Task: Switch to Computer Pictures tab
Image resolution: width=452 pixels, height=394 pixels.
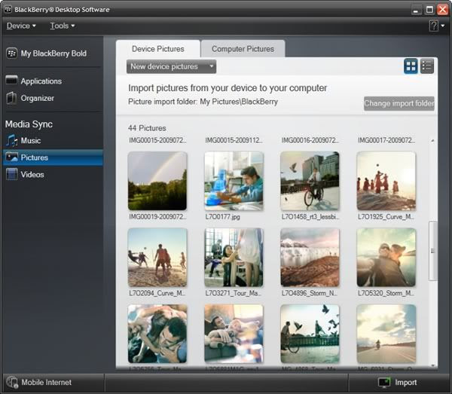Action: (243, 49)
